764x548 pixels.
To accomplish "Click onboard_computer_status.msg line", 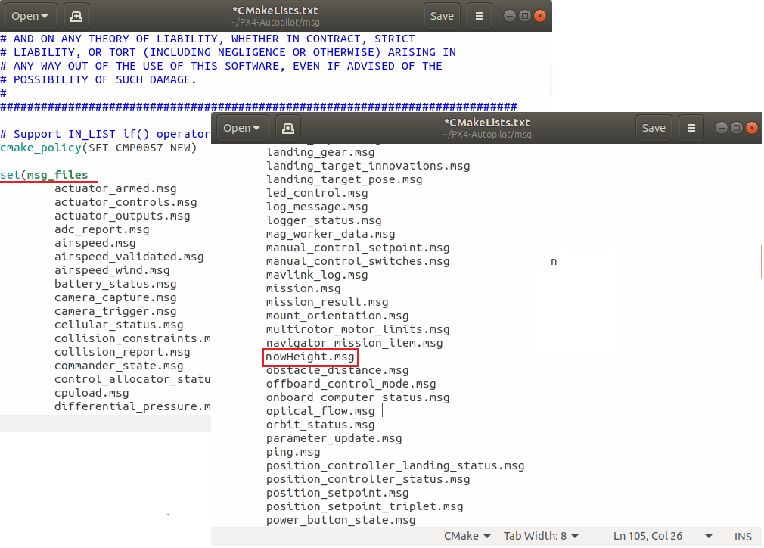I will pyautogui.click(x=358, y=398).
